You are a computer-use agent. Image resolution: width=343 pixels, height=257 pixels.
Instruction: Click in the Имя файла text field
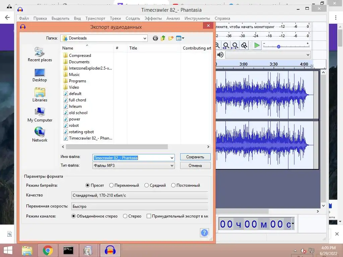pos(131,158)
